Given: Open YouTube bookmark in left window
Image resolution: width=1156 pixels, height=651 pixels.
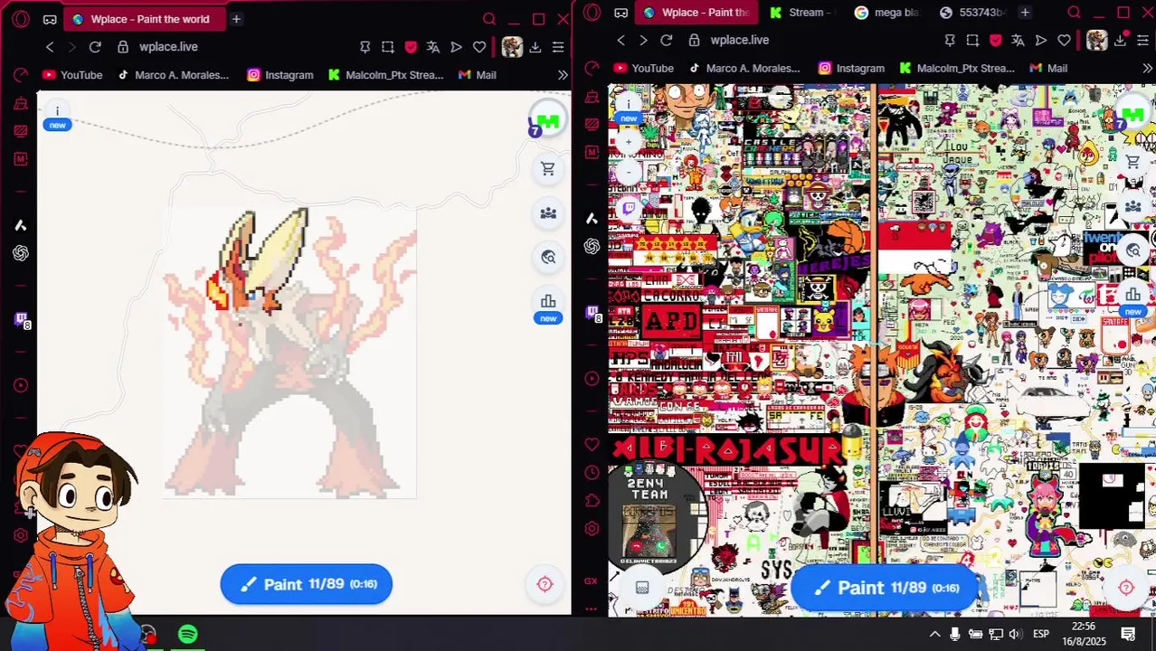Looking at the screenshot, I should pyautogui.click(x=71, y=75).
